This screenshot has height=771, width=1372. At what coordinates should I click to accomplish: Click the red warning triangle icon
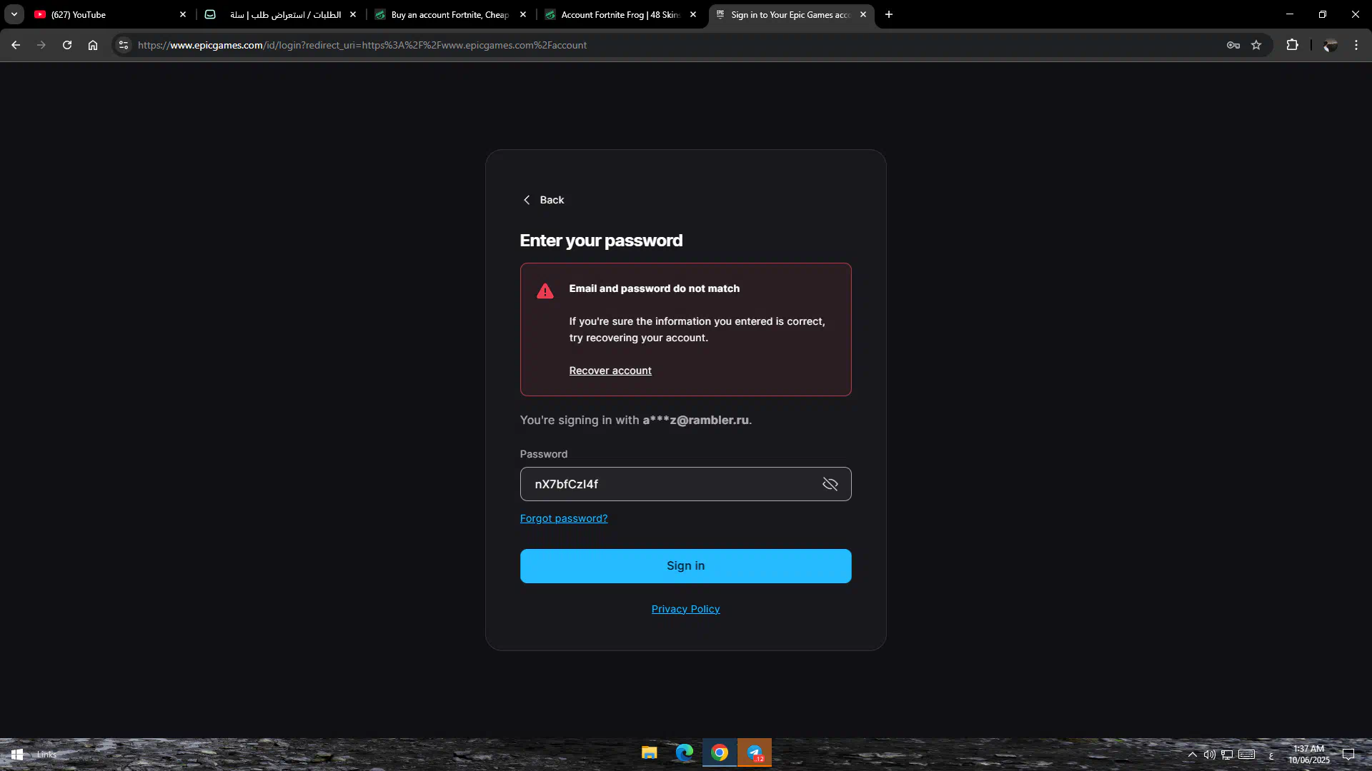[x=545, y=291]
